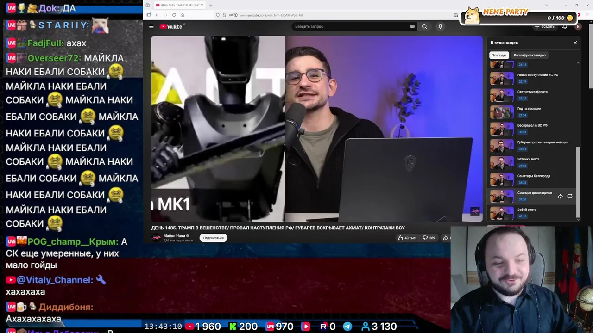The image size is (593, 333).
Task: Go to browser home page icon
Action: tap(182, 15)
